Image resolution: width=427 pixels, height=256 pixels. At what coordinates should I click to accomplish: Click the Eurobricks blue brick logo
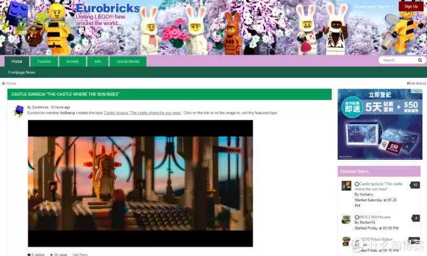(x=17, y=13)
